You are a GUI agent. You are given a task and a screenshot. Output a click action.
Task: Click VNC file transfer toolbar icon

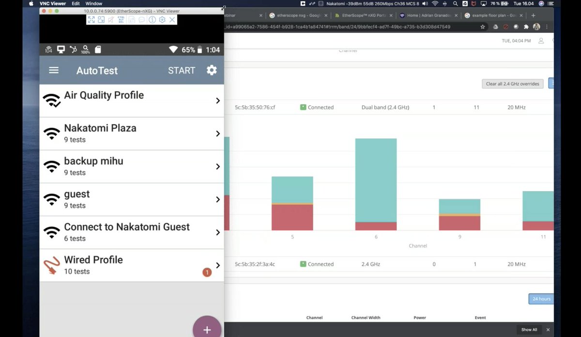tap(132, 20)
